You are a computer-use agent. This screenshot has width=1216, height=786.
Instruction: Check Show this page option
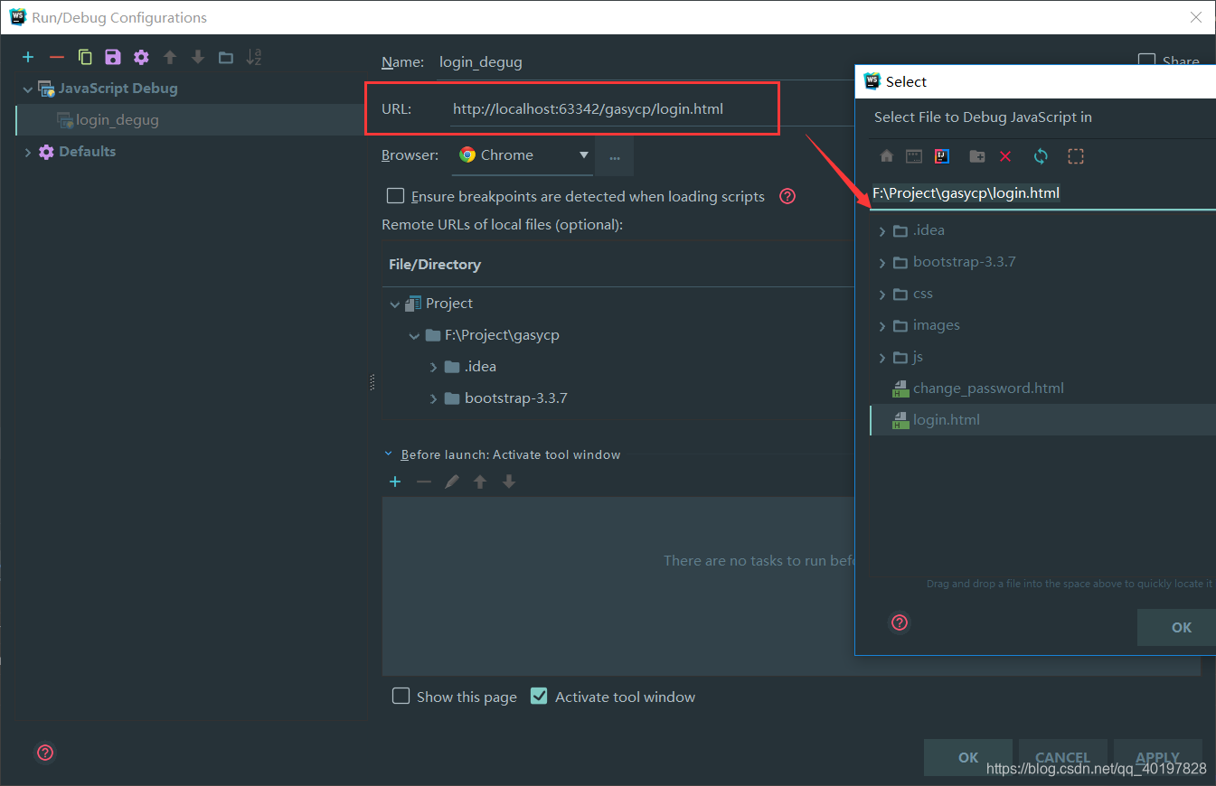tap(401, 696)
